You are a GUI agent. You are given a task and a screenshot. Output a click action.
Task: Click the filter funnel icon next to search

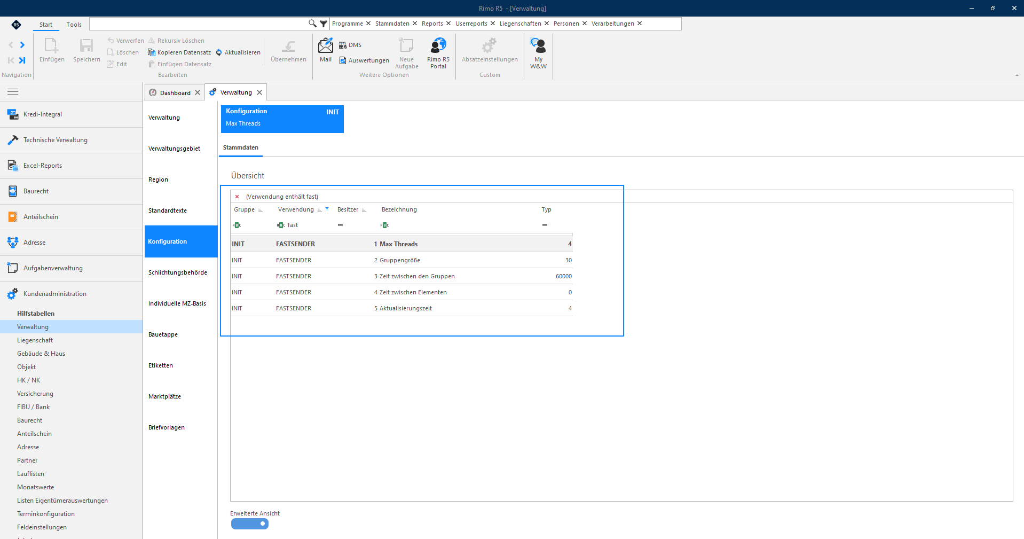(324, 24)
